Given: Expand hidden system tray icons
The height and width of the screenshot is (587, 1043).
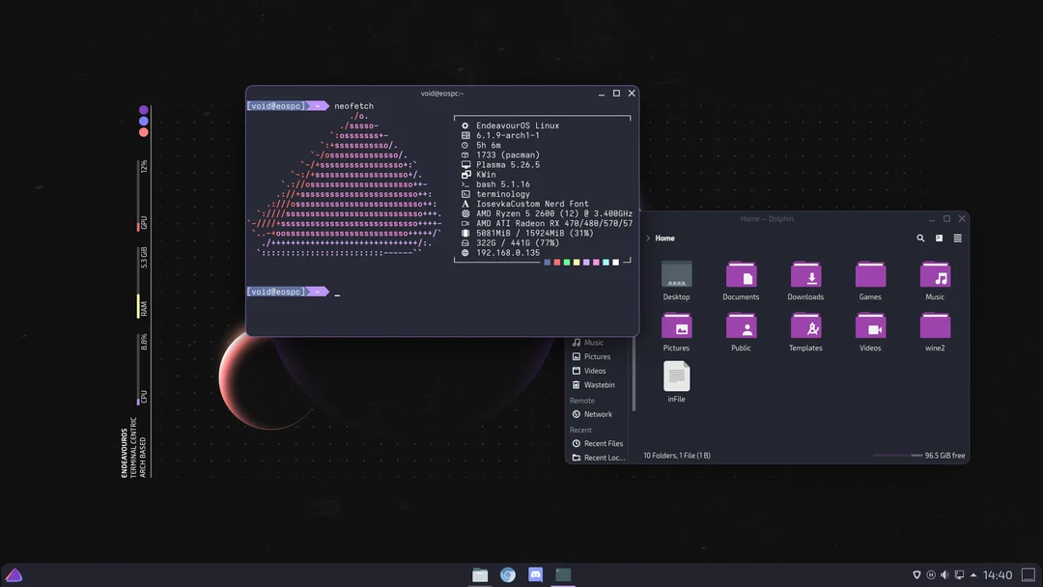Looking at the screenshot, I should (972, 574).
